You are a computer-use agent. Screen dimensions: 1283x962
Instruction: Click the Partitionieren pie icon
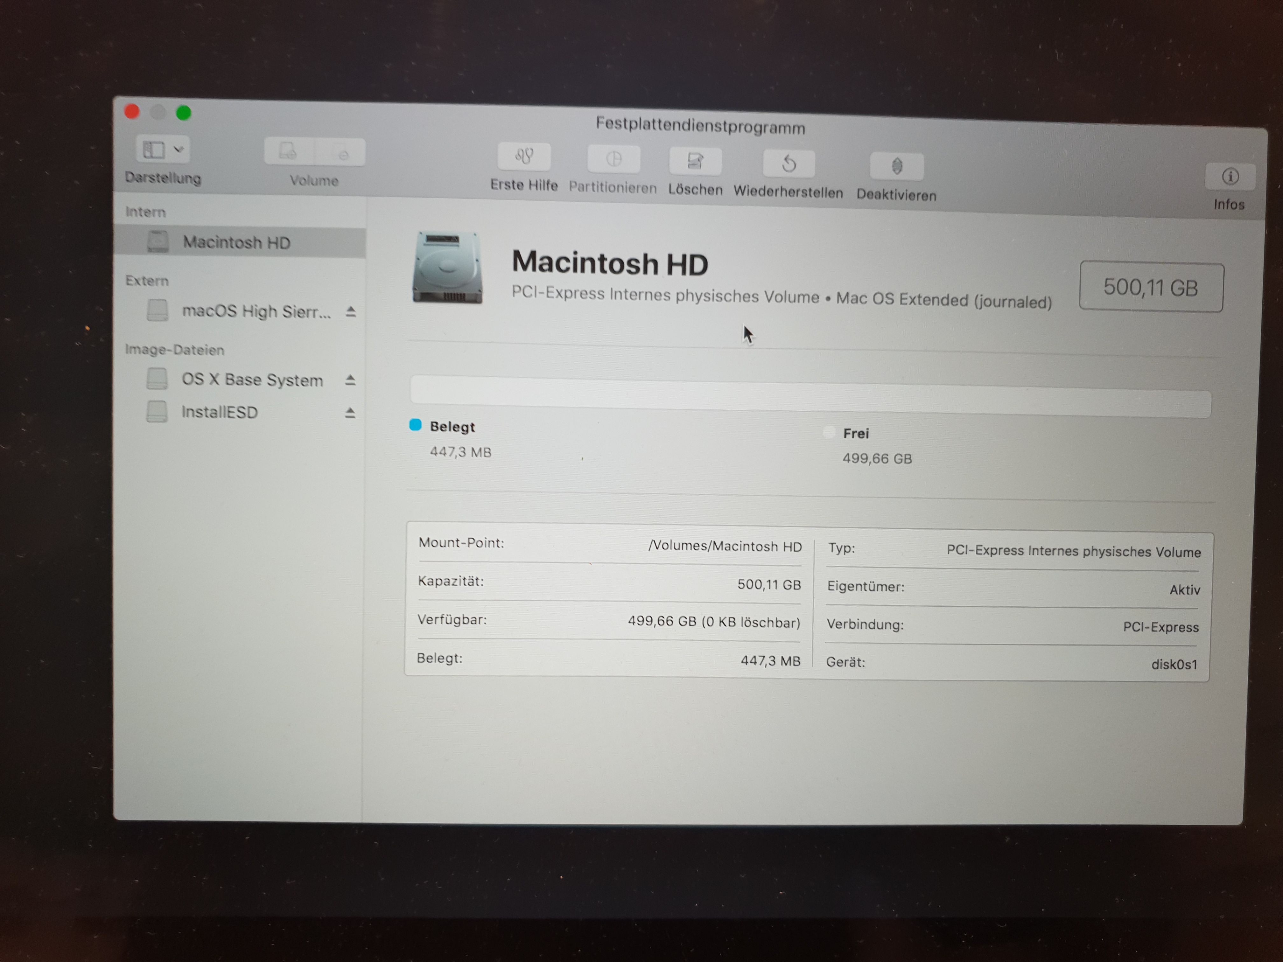pos(614,159)
